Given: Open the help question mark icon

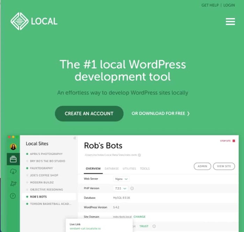Looking at the screenshot, I should (13, 196).
